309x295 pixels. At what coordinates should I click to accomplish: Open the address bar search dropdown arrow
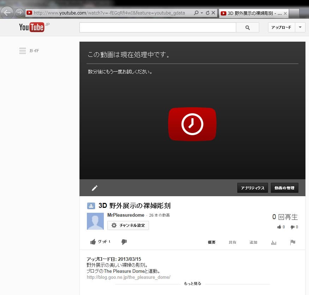coord(202,13)
